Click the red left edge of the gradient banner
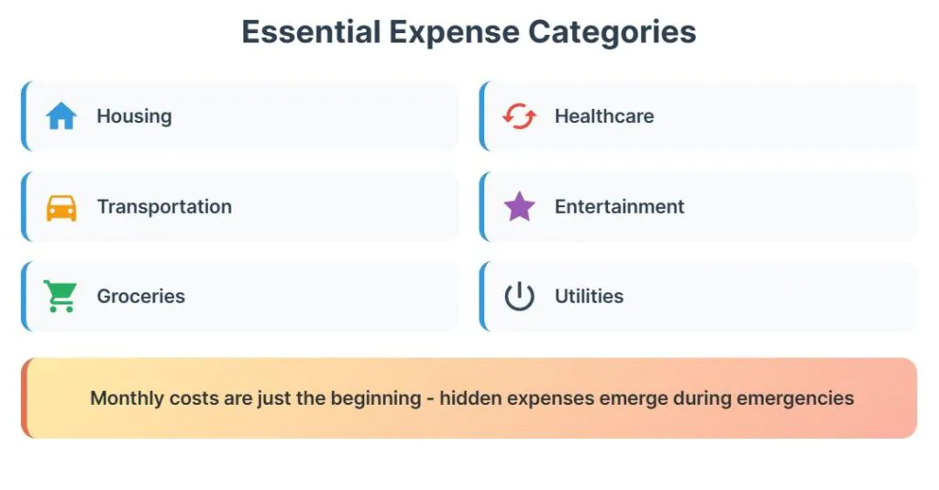The width and height of the screenshot is (939, 490). coord(25,398)
